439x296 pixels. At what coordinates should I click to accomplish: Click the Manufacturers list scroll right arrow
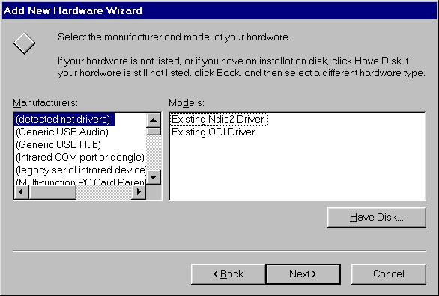tap(139, 192)
